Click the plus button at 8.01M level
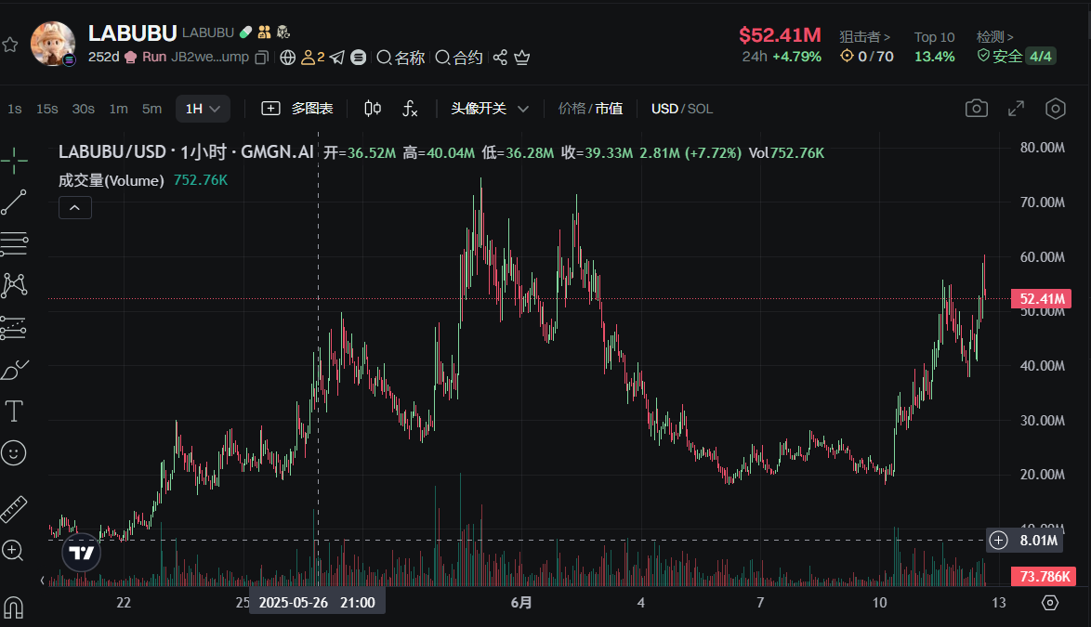The image size is (1091, 627). 998,540
